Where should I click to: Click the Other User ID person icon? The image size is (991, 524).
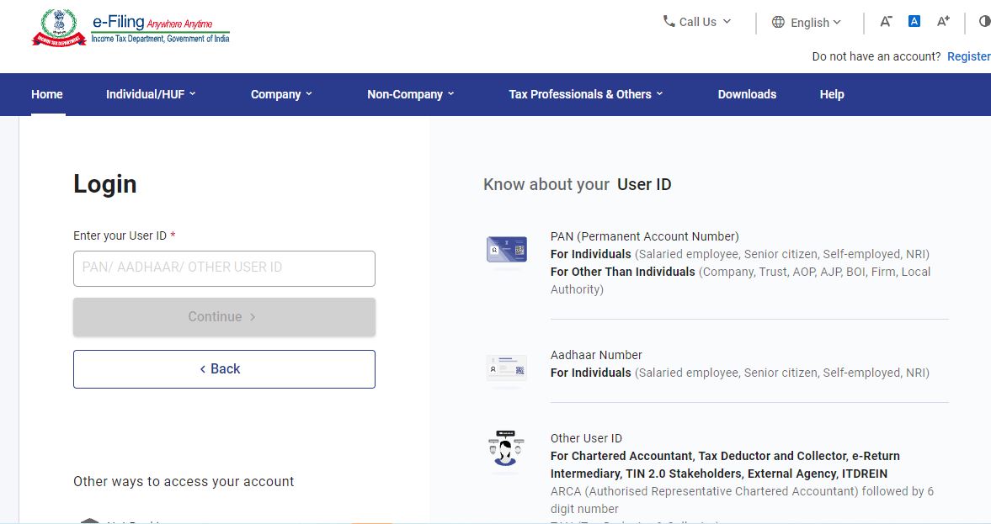point(506,449)
